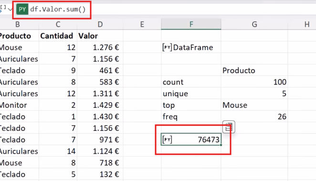Select the cell showing 76473
316x181 pixels.
click(191, 139)
